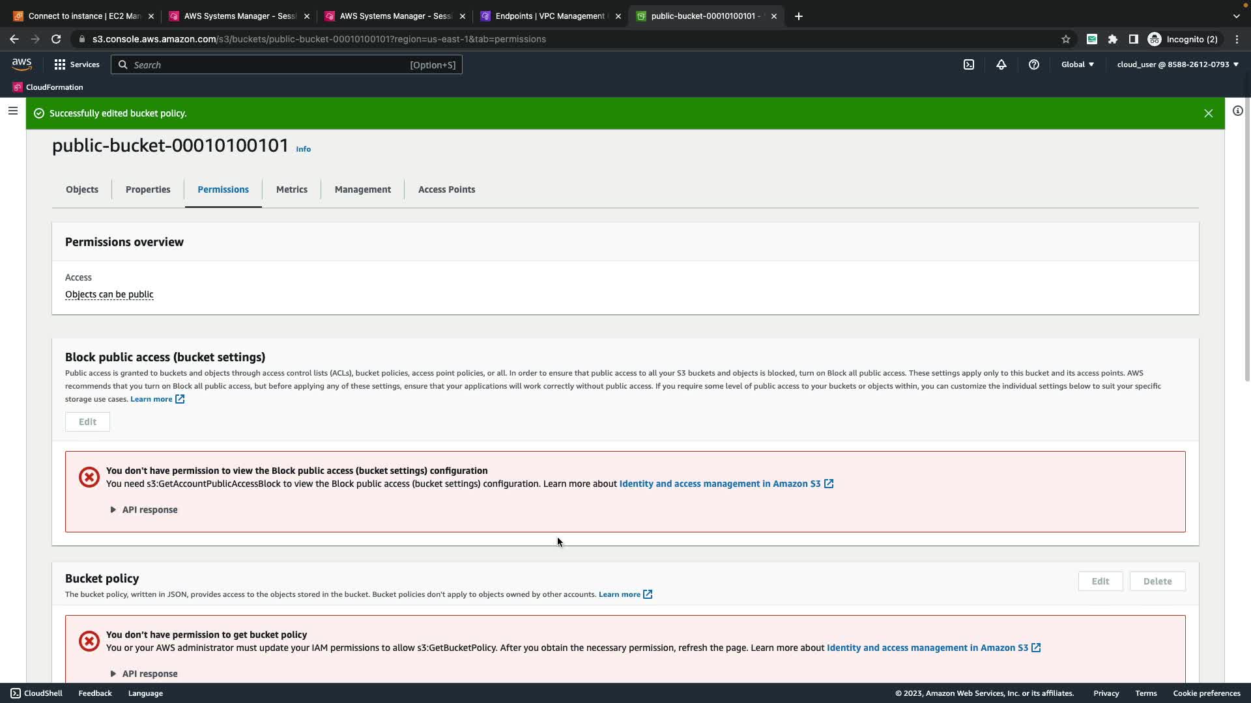Open the CloudShell icon in top navigation
The height and width of the screenshot is (703, 1251).
pyautogui.click(x=969, y=64)
